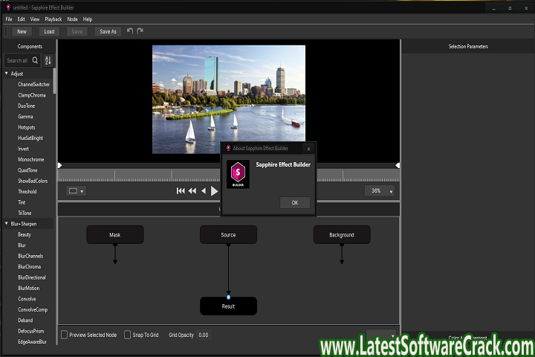This screenshot has height=357, width=535.
Task: Click OK in the About dialog
Action: (x=294, y=202)
